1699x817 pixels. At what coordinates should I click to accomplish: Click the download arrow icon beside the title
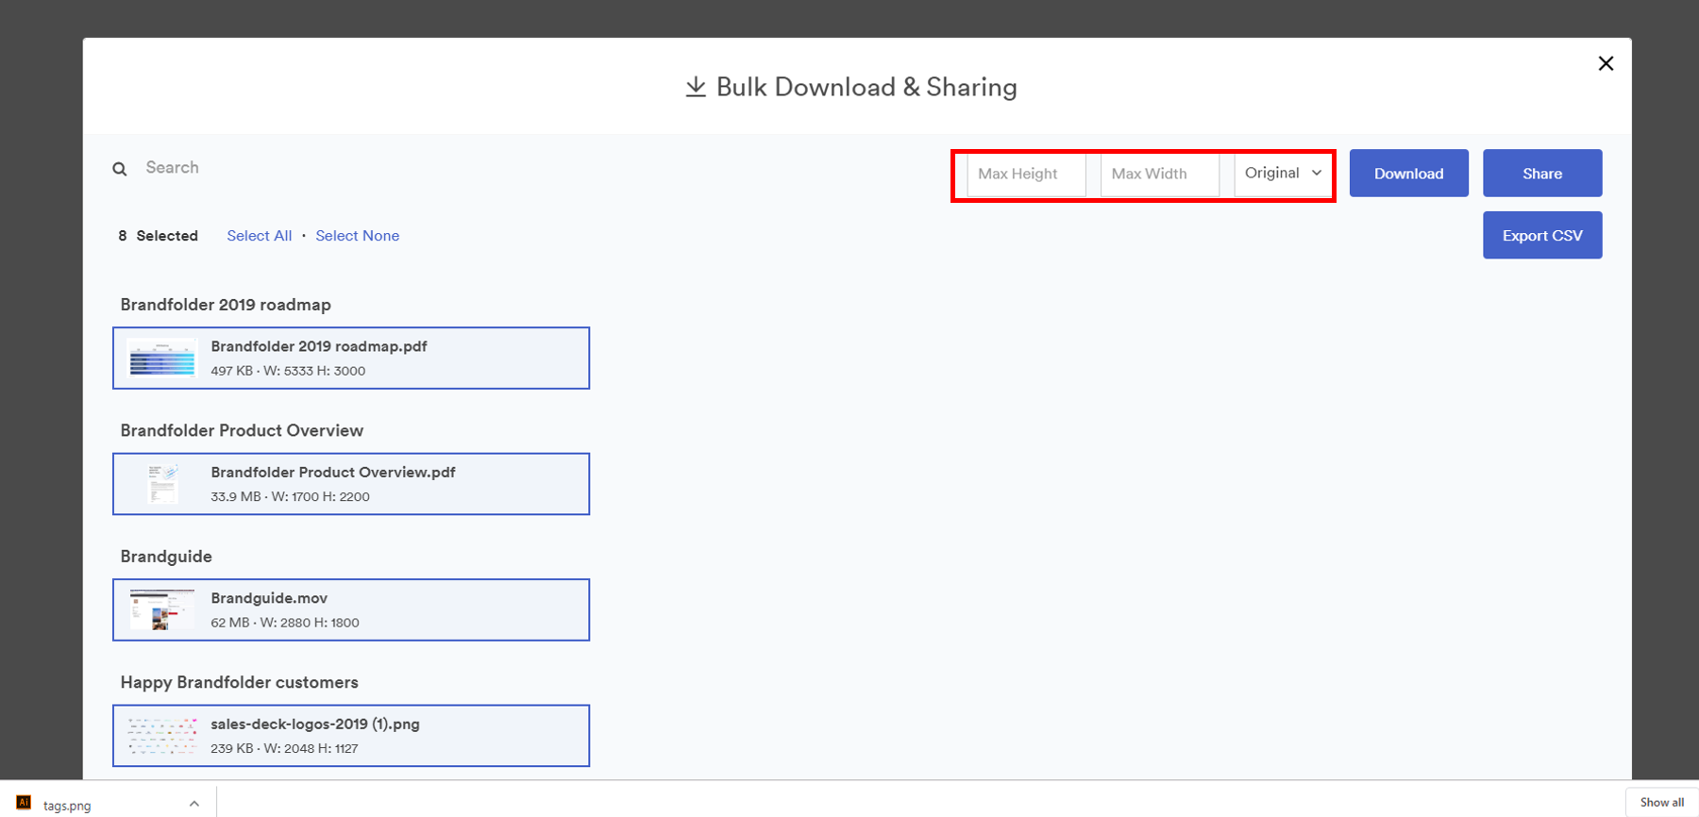pos(696,87)
